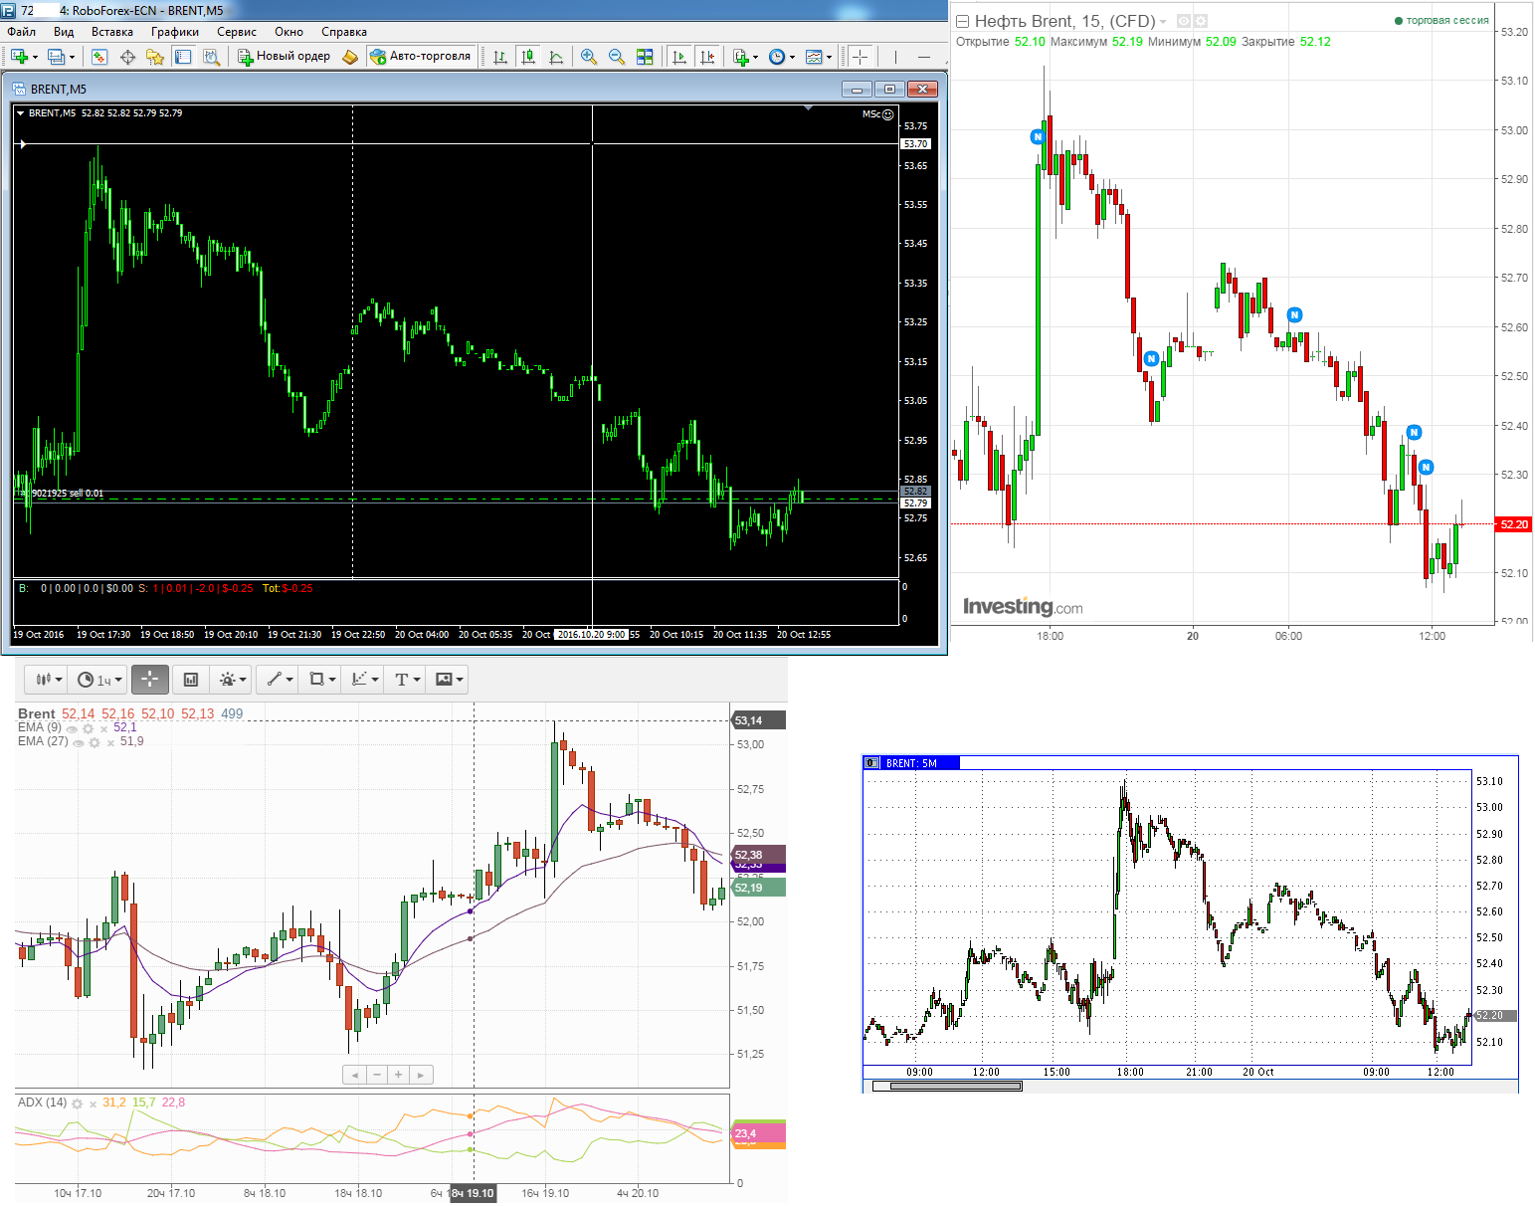The width and height of the screenshot is (1535, 1206).
Task: Select the horizontal line drawing tool
Action: click(924, 57)
